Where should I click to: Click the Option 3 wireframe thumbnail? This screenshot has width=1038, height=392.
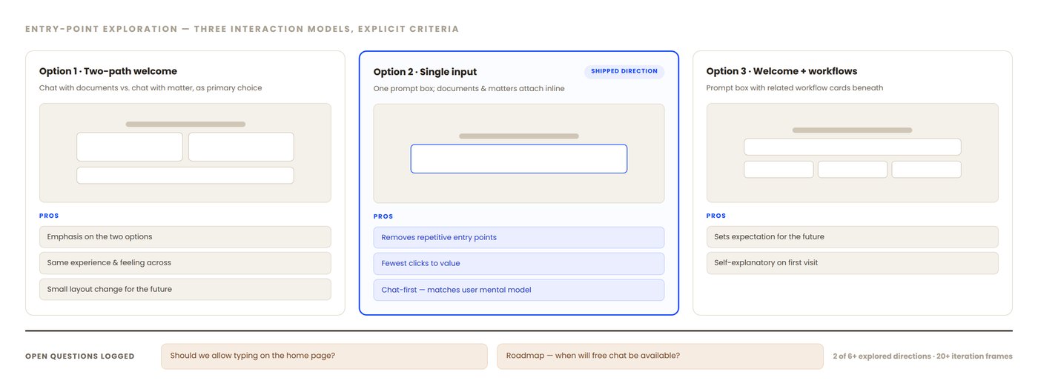pos(853,153)
